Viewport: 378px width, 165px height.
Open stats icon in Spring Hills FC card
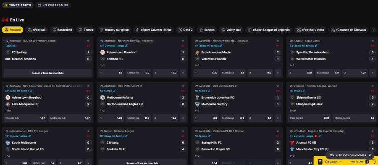point(209,136)
